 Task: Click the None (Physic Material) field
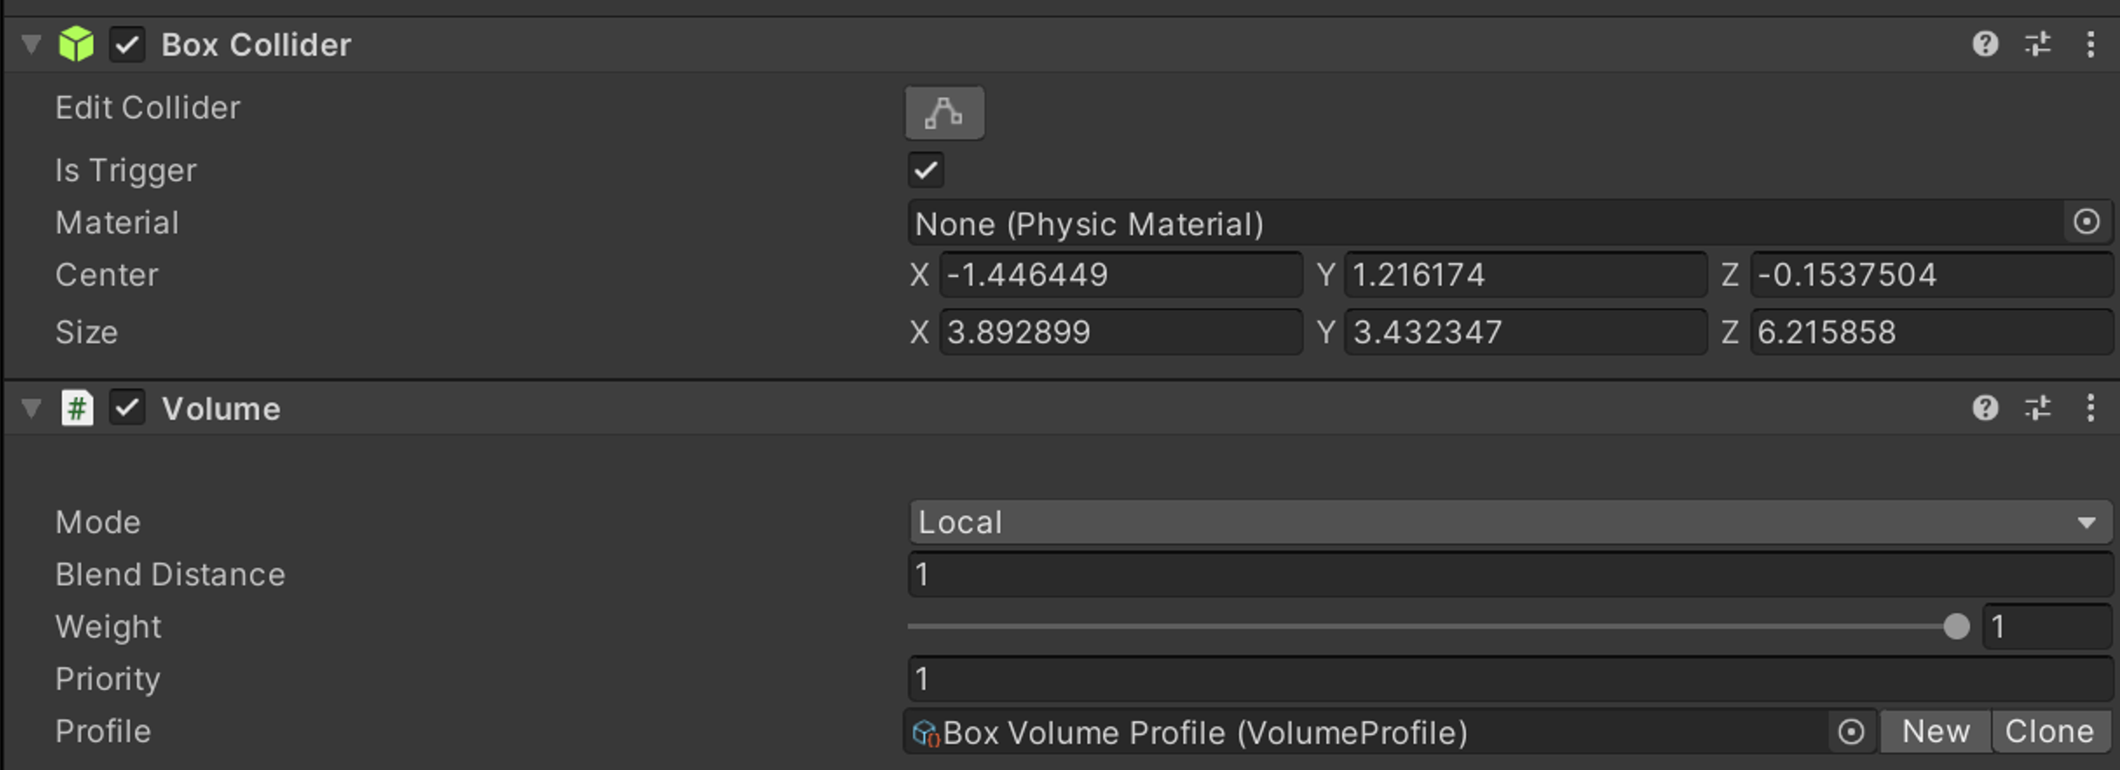point(1511,223)
